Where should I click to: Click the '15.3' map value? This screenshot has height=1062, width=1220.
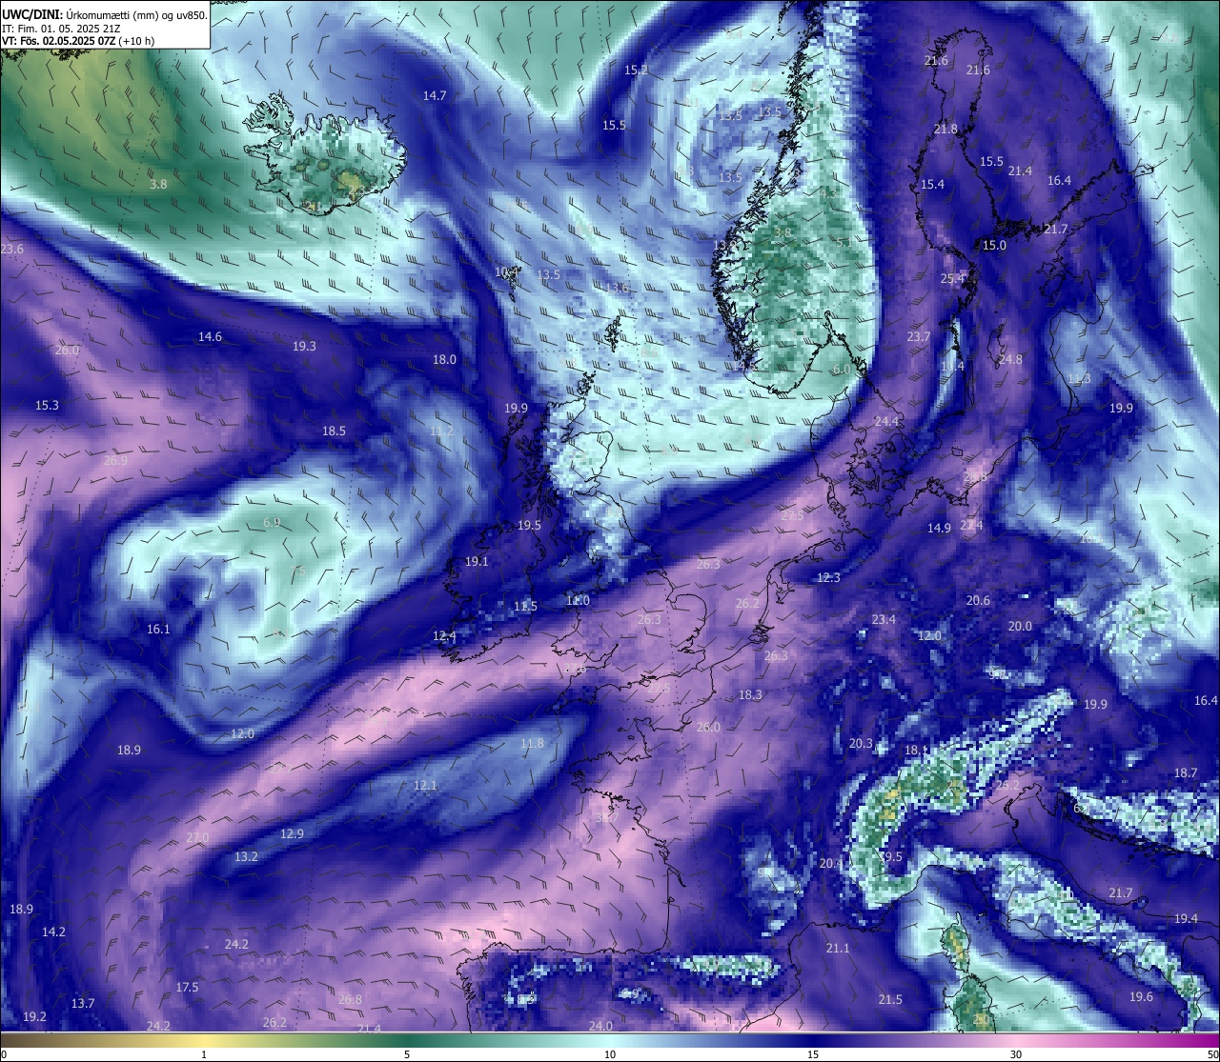coord(47,406)
